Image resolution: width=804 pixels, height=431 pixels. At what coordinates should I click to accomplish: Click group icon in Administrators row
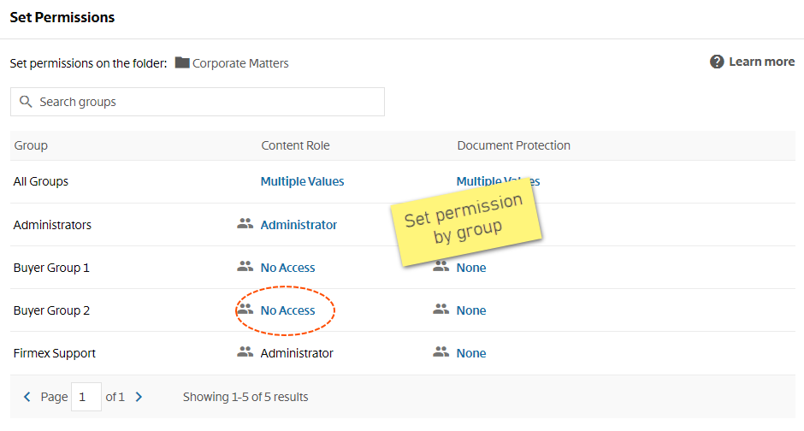[245, 223]
